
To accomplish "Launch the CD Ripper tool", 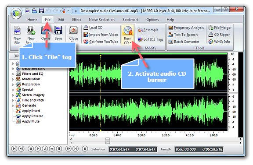I will click(219, 35).
